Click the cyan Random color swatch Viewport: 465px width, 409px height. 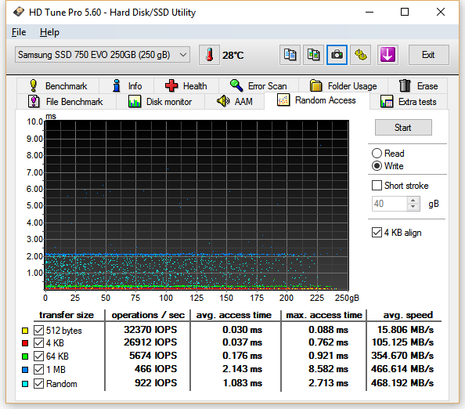pos(25,384)
